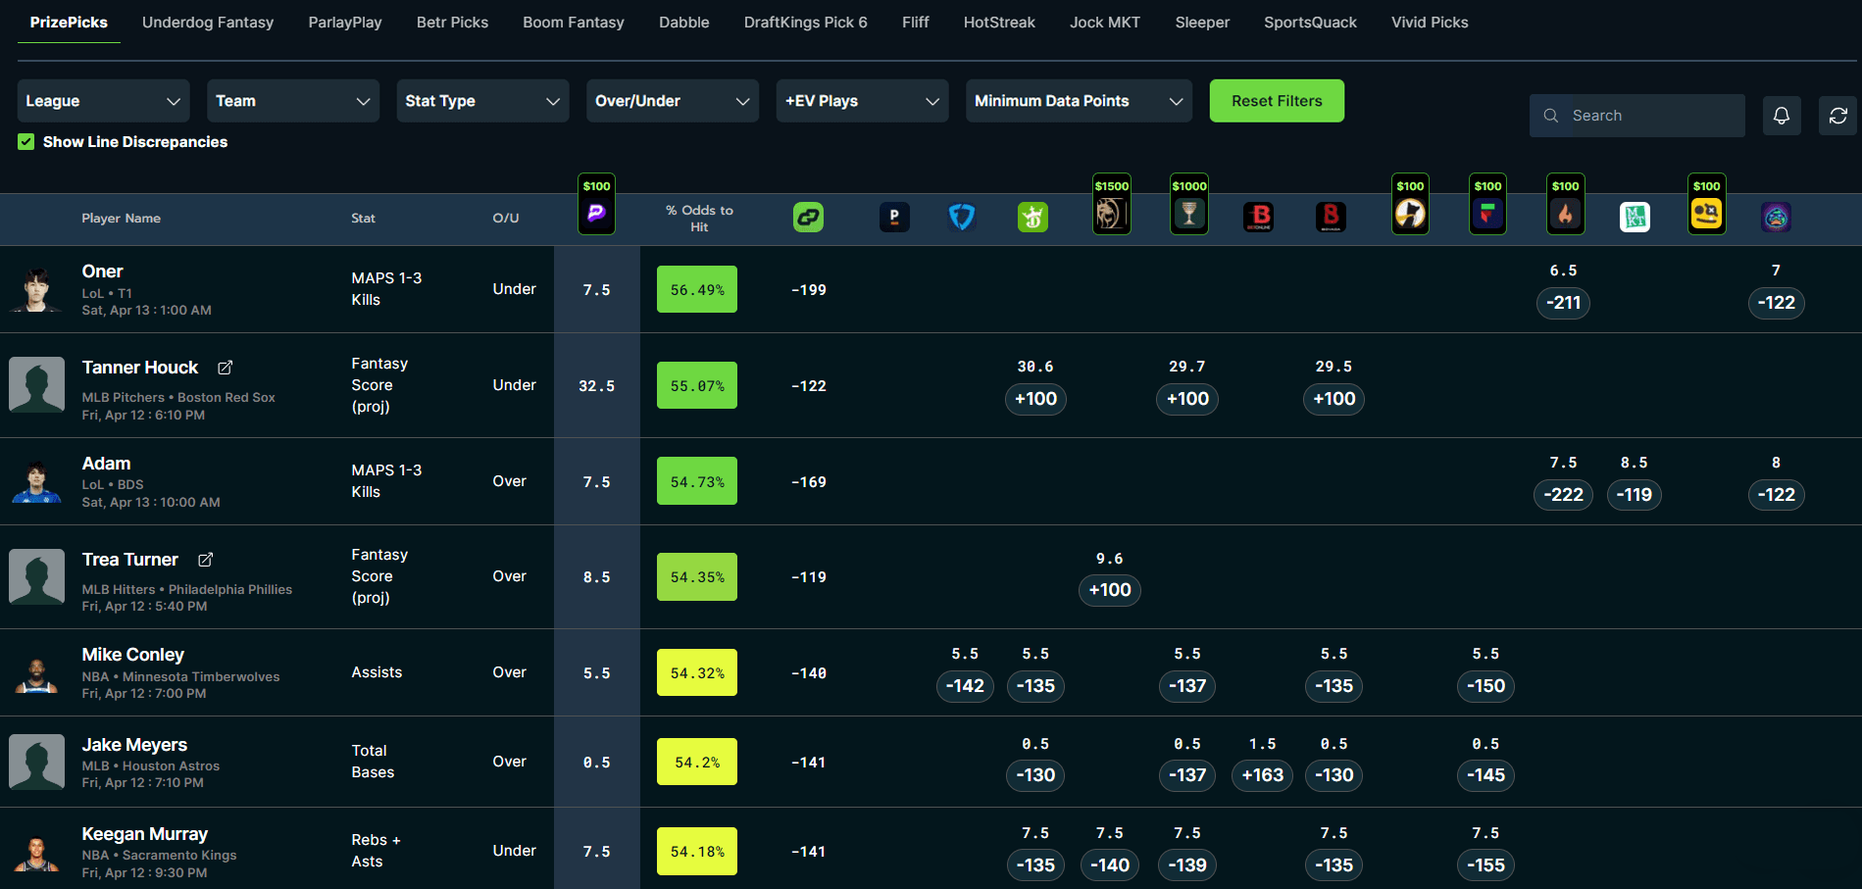
Task: Click the blue FanDuel shield icon
Action: click(x=962, y=217)
